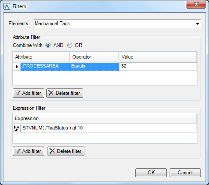Confirm filters with the OK button
The image size is (209, 185).
click(x=151, y=173)
